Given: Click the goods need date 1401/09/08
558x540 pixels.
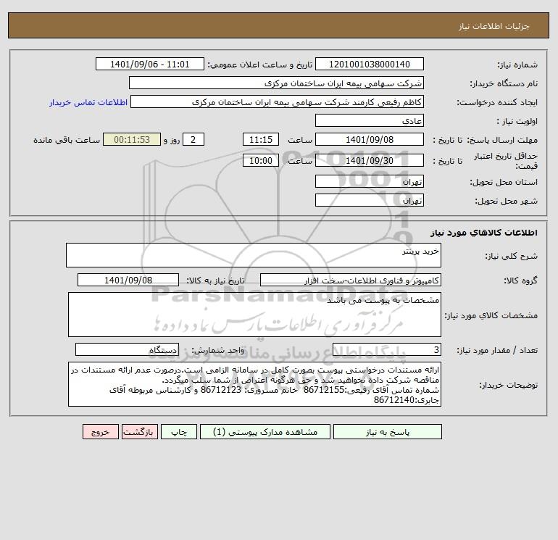Looking at the screenshot, I should 128,280.
